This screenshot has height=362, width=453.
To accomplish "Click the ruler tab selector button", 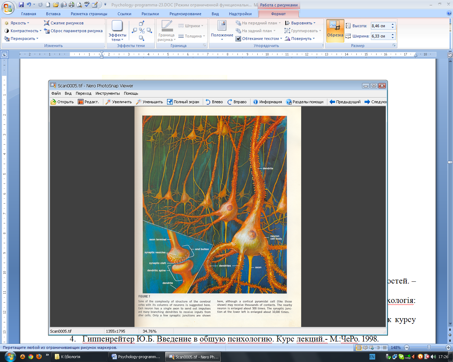I will coord(4,54).
